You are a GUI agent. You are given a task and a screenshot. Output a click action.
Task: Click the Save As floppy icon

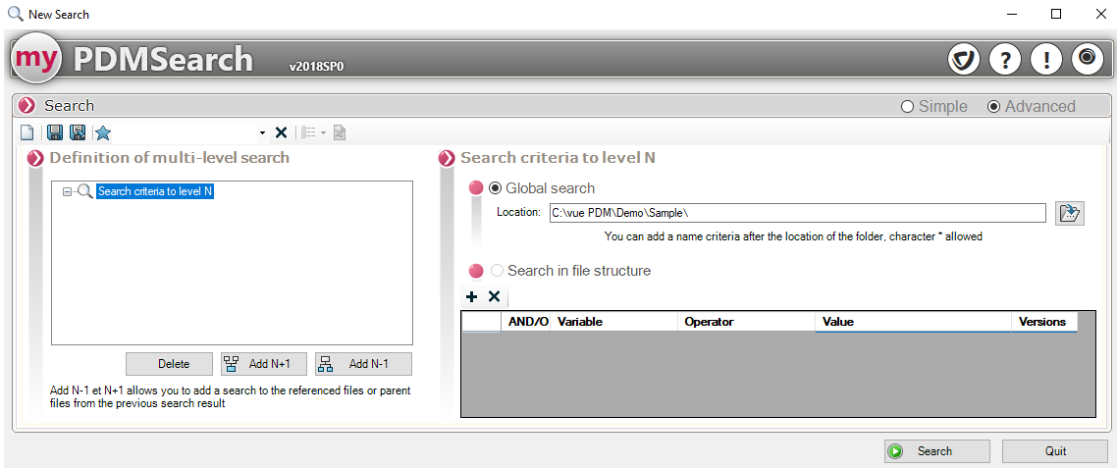[78, 132]
